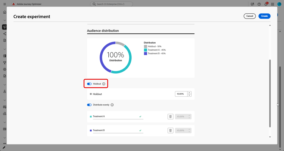Click the gray Holdout legend swatch
Viewport: 284px width, 151px height.
(145, 46)
